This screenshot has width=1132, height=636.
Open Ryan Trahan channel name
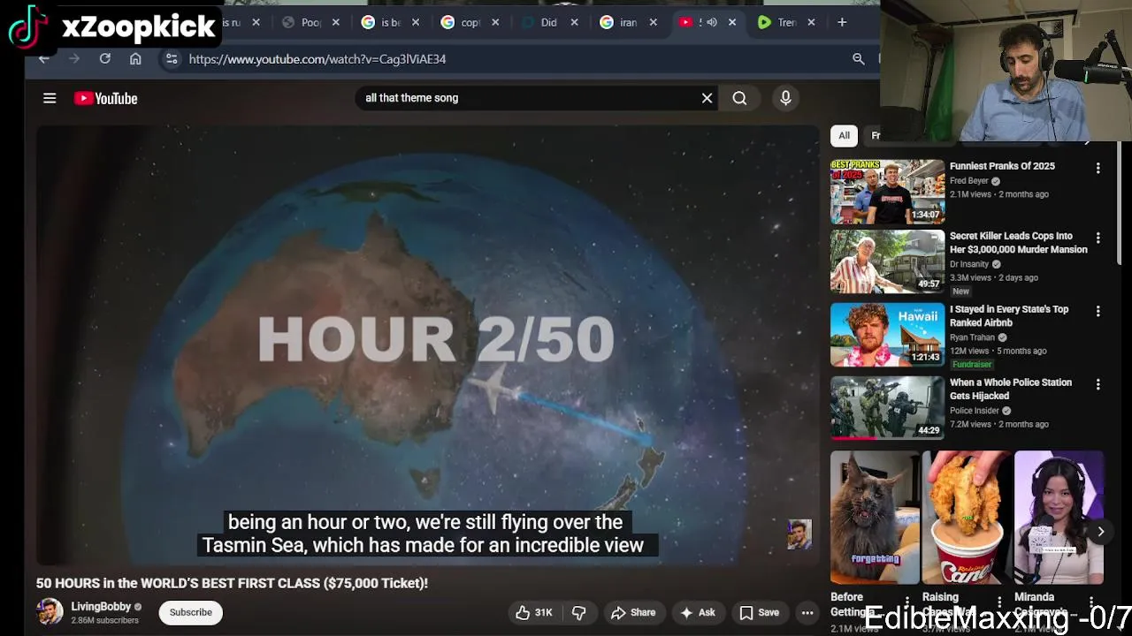point(972,337)
